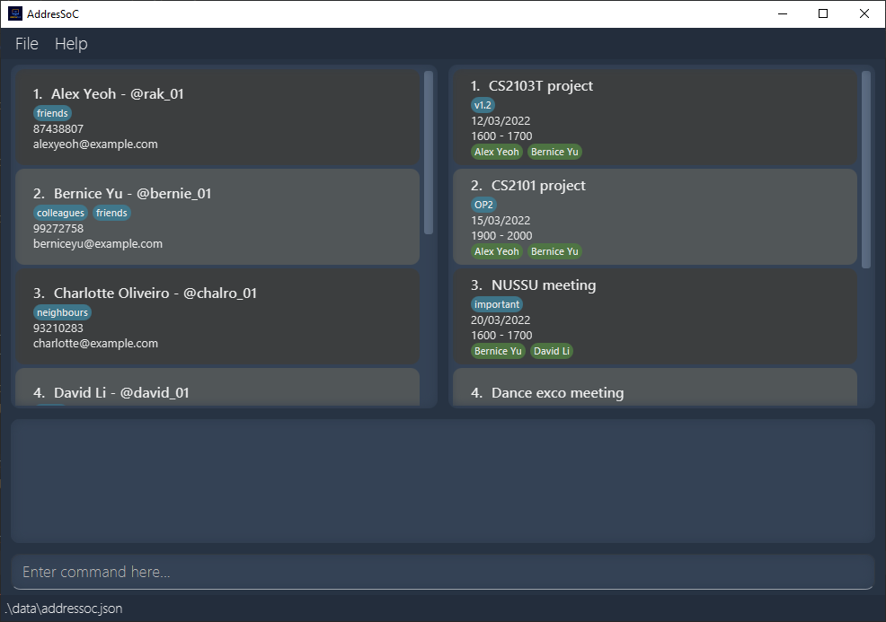
Task: Click the email berniceyu@example.com
Action: [98, 244]
